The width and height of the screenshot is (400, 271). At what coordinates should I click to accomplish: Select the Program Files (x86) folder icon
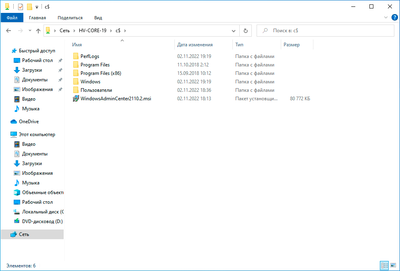tap(76, 73)
